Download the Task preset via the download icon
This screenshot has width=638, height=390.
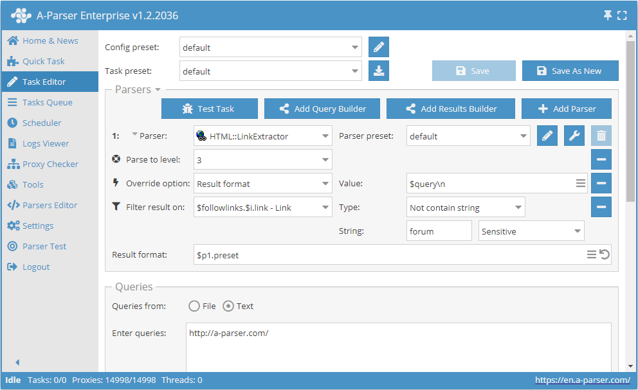click(378, 71)
